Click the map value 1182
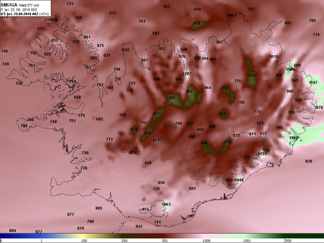Screen dimensions: 324x243 [294, 138]
